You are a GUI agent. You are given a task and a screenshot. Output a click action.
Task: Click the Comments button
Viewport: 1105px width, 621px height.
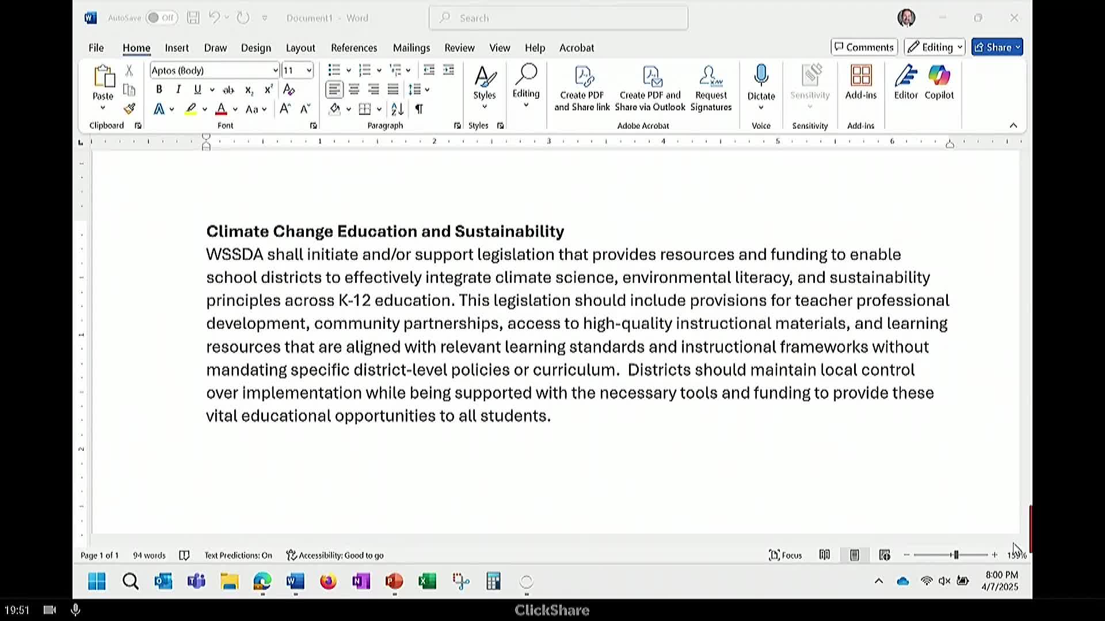tap(864, 47)
